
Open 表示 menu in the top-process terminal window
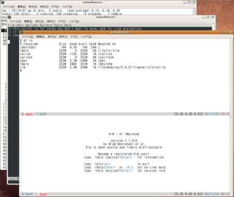(x=33, y=7)
